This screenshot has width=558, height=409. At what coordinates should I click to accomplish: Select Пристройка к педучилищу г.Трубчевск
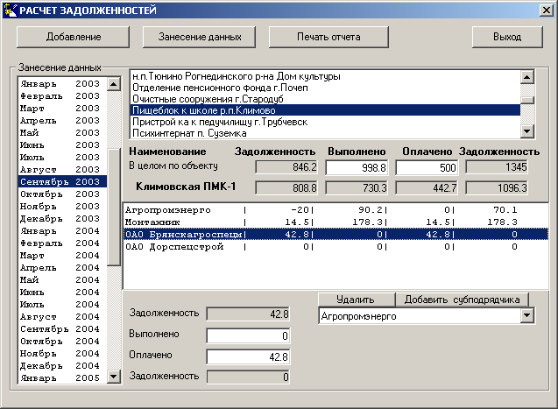click(x=325, y=122)
